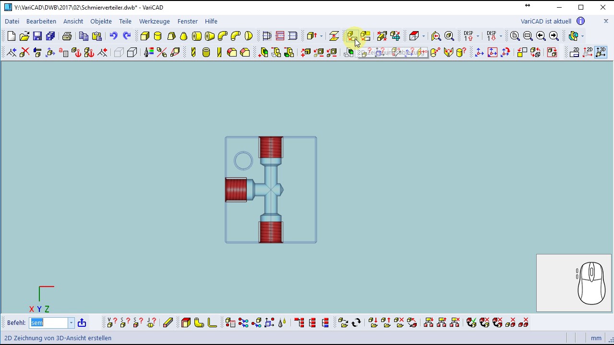This screenshot has height=345, width=614.
Task: Open the Bearbeiten menu
Action: click(x=41, y=21)
